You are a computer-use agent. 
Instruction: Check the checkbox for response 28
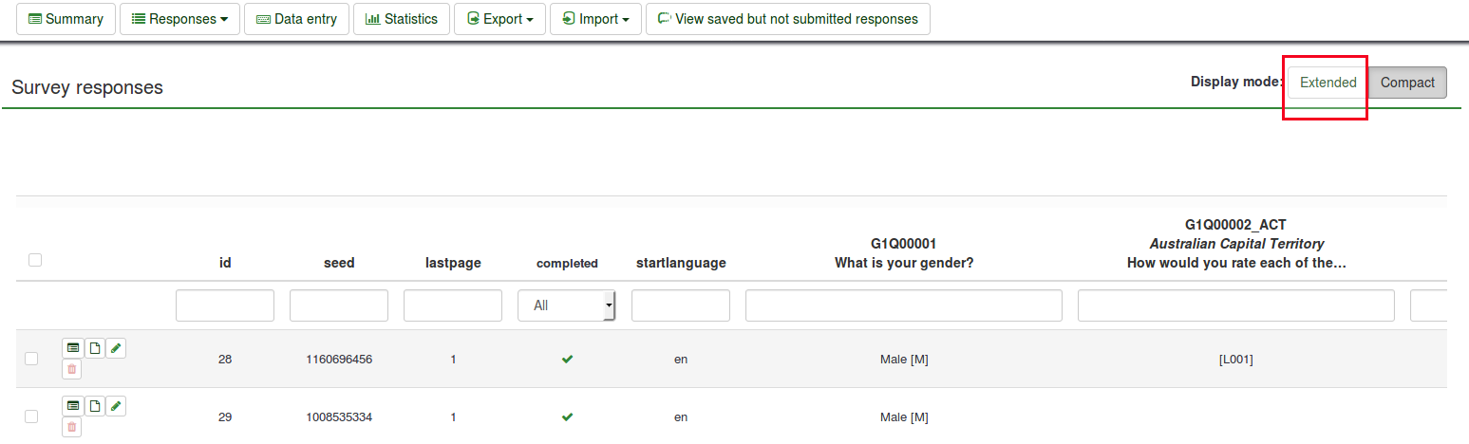31,359
